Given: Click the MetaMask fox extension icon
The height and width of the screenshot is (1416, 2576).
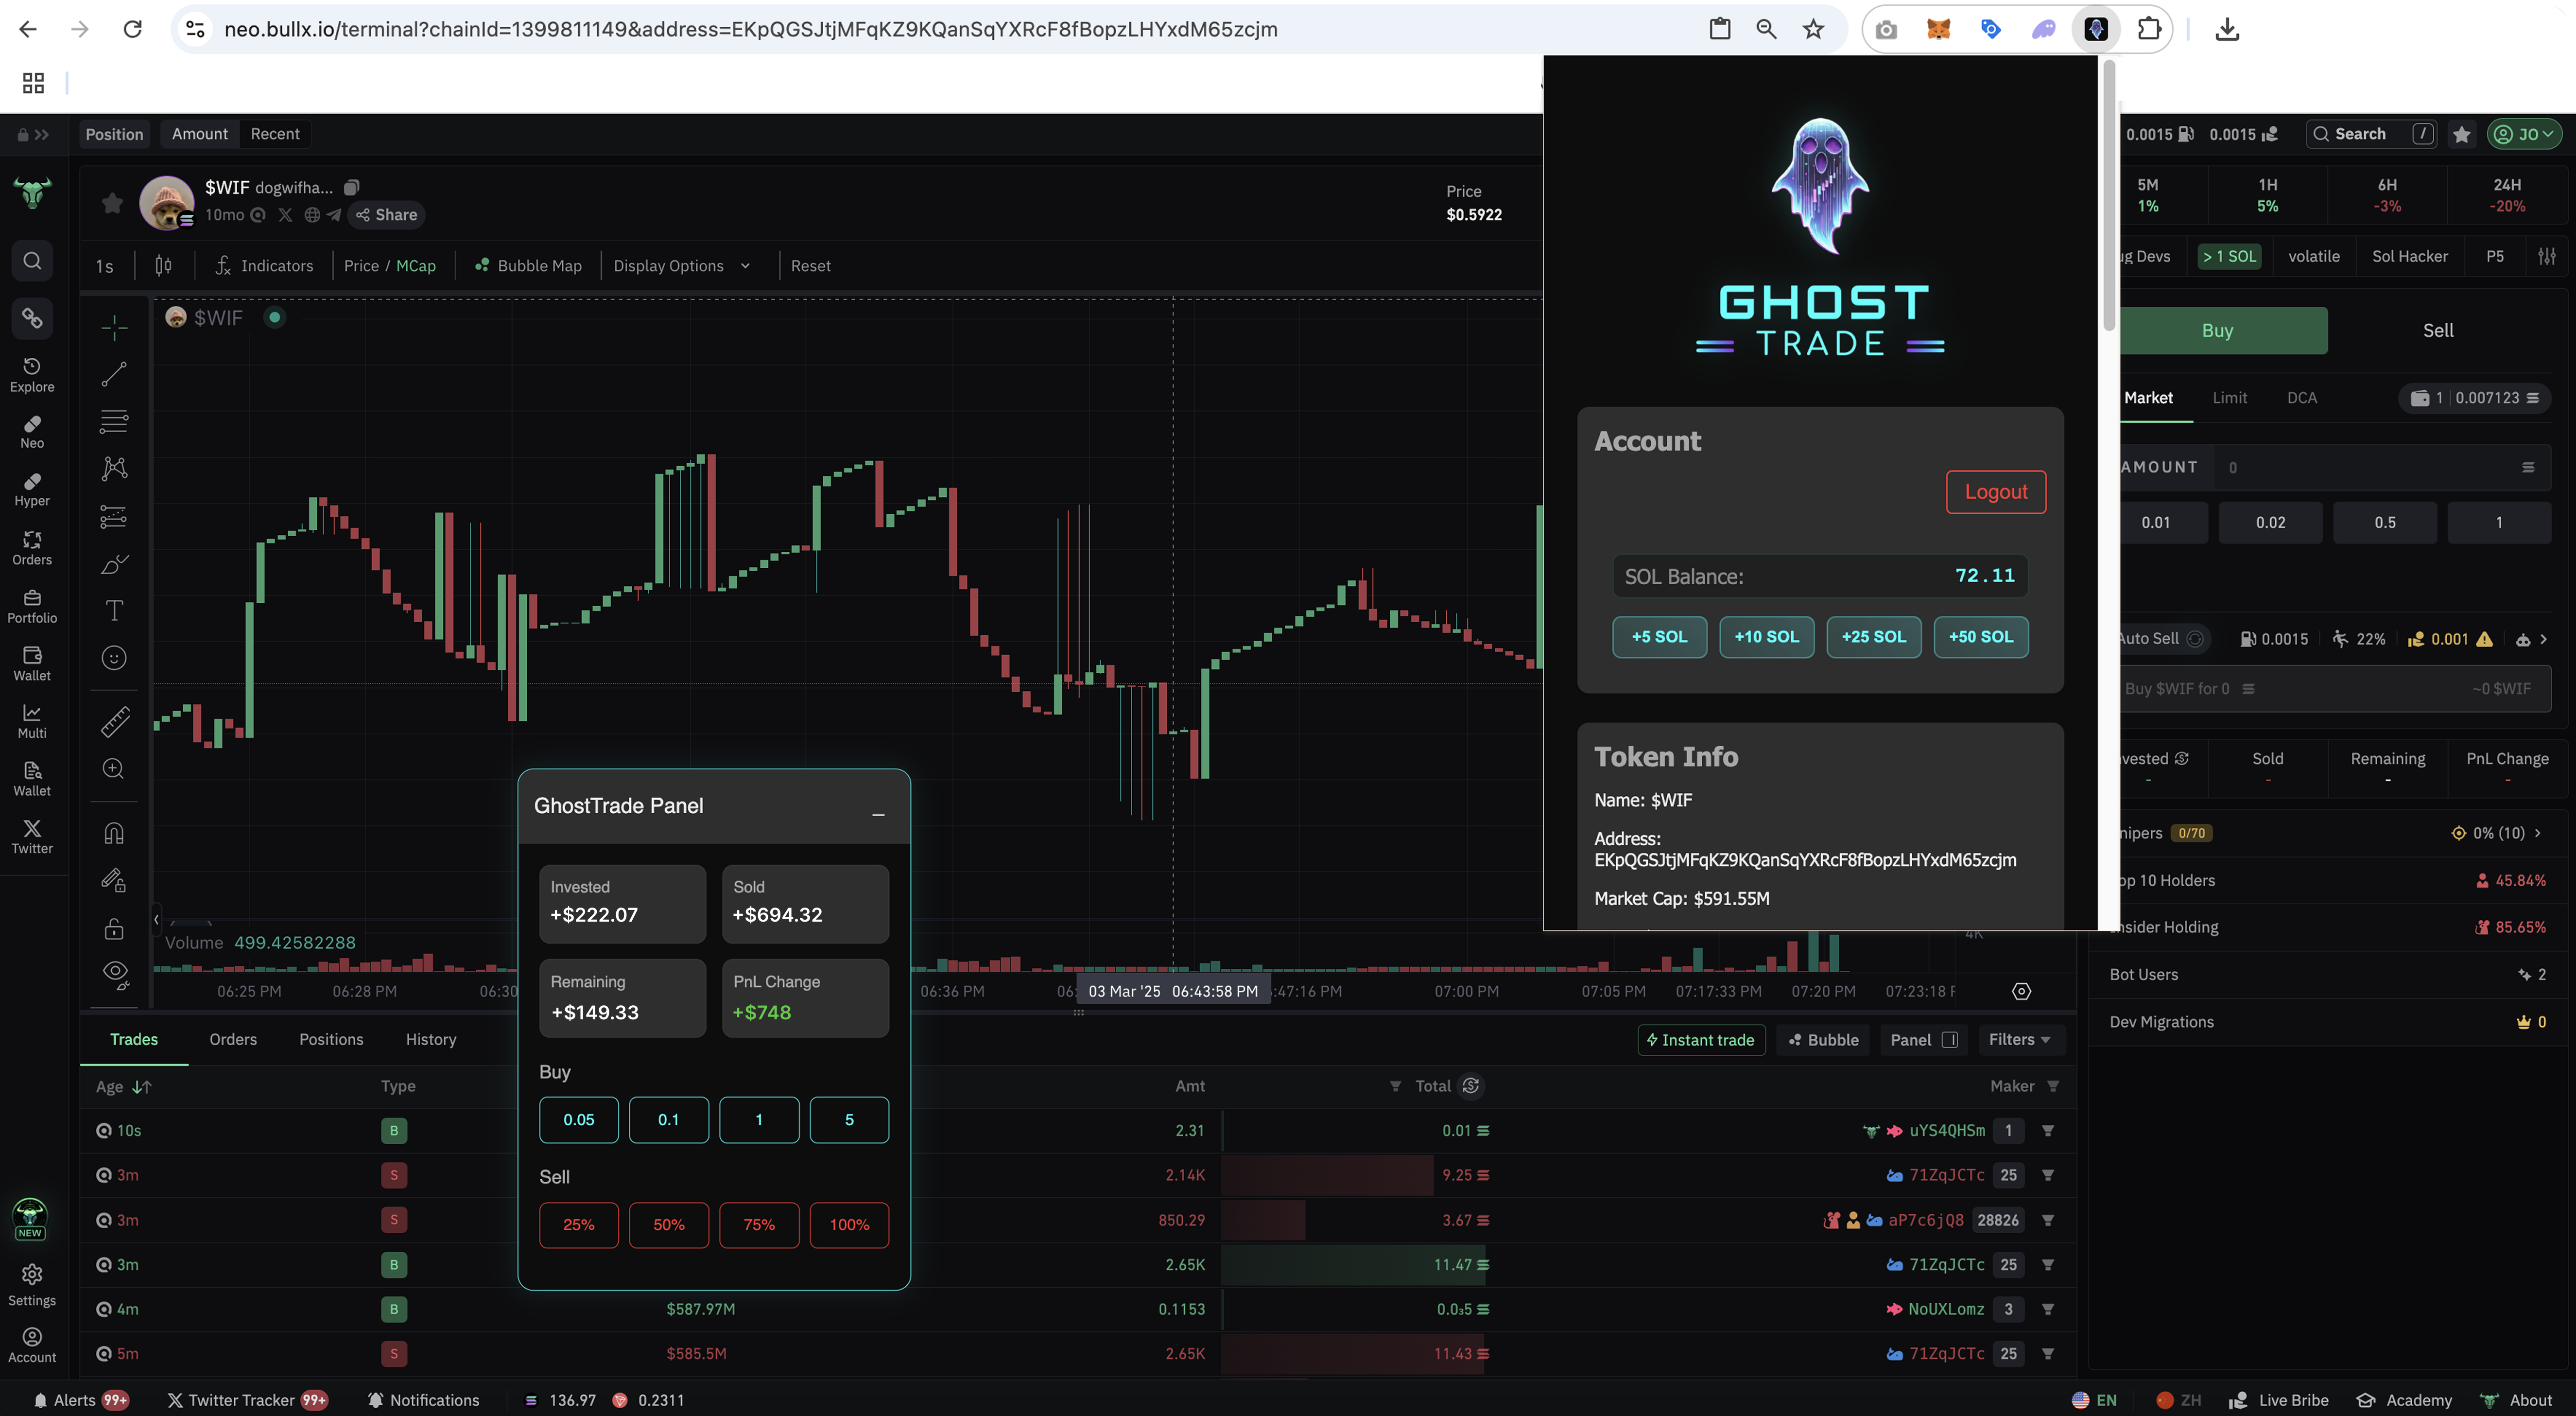Looking at the screenshot, I should pos(1938,29).
